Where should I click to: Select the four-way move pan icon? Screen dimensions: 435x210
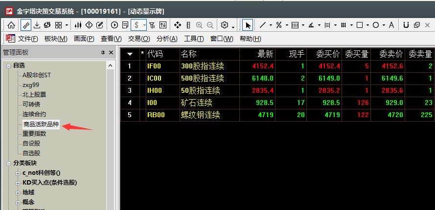pos(178,25)
